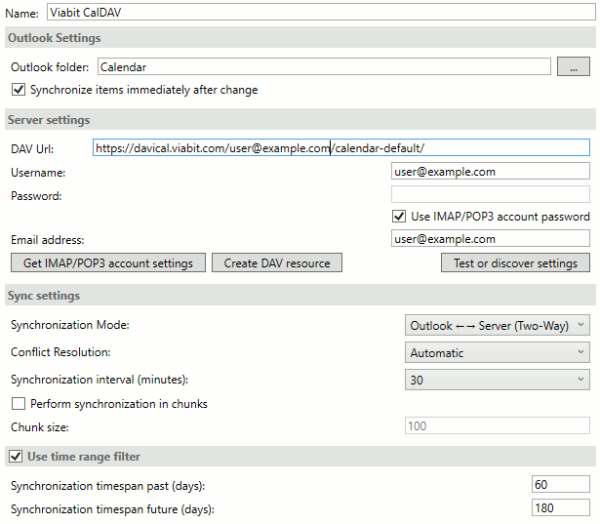The height and width of the screenshot is (524, 600).
Task: Click the Outlook Settings section header
Action: coord(300,37)
